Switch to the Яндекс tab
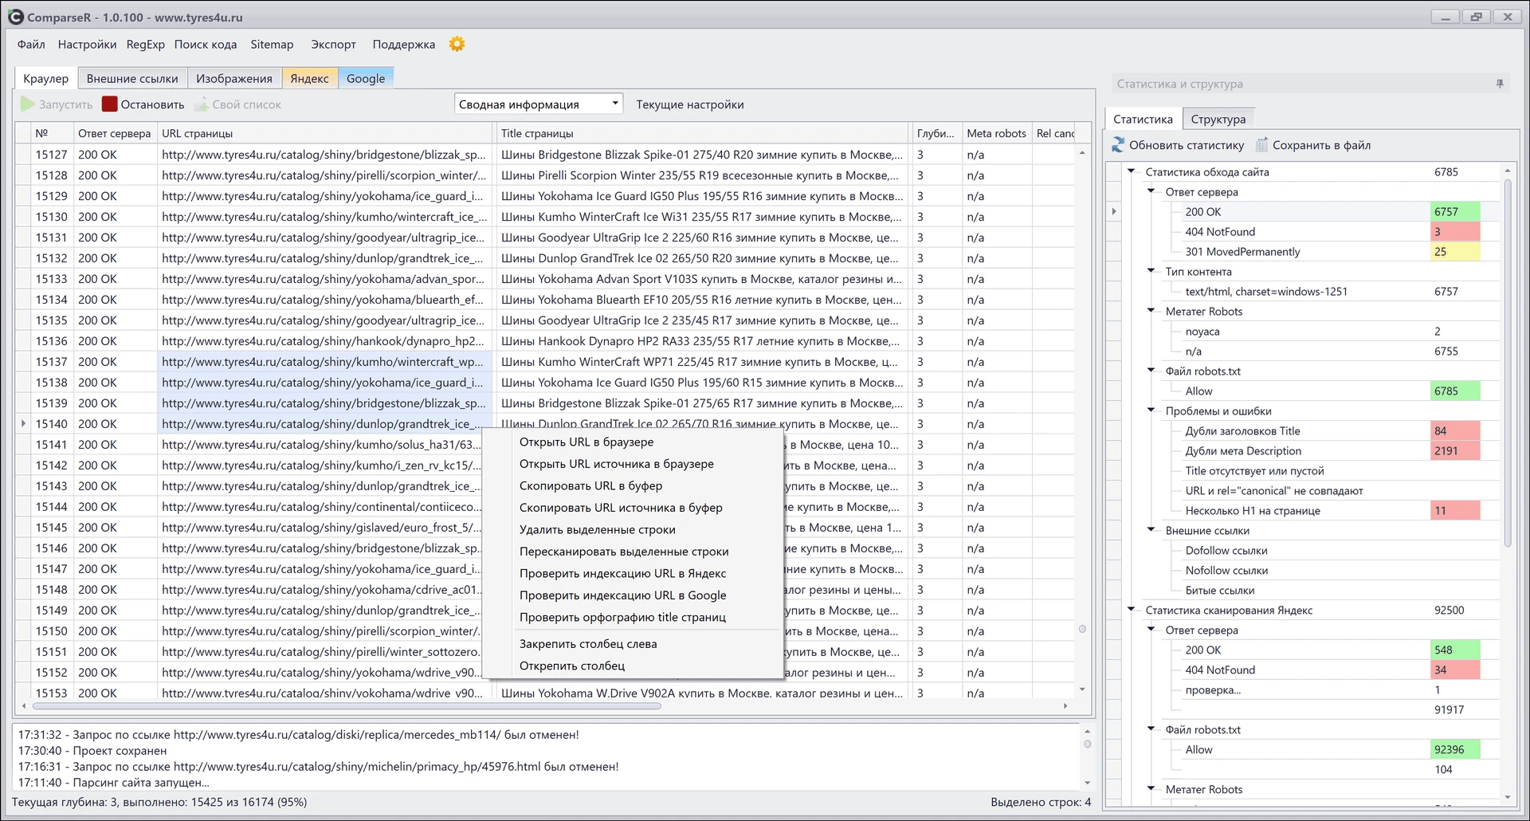 [x=309, y=78]
